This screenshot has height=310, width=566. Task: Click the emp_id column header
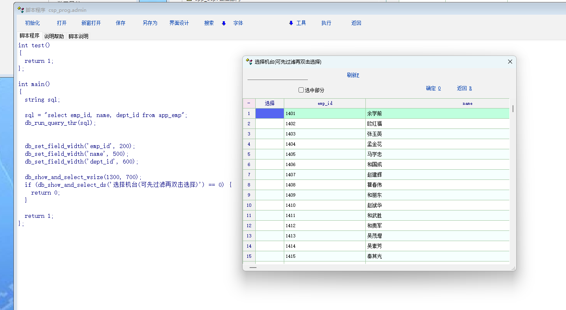tap(325, 103)
